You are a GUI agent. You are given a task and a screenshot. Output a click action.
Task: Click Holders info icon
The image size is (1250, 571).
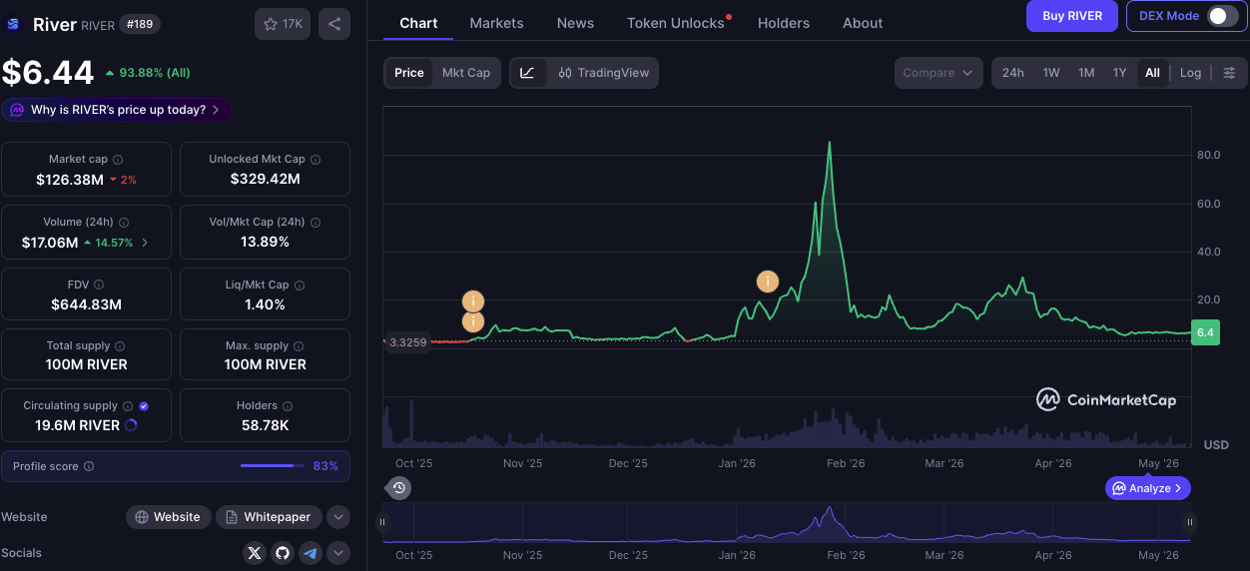[x=288, y=406]
